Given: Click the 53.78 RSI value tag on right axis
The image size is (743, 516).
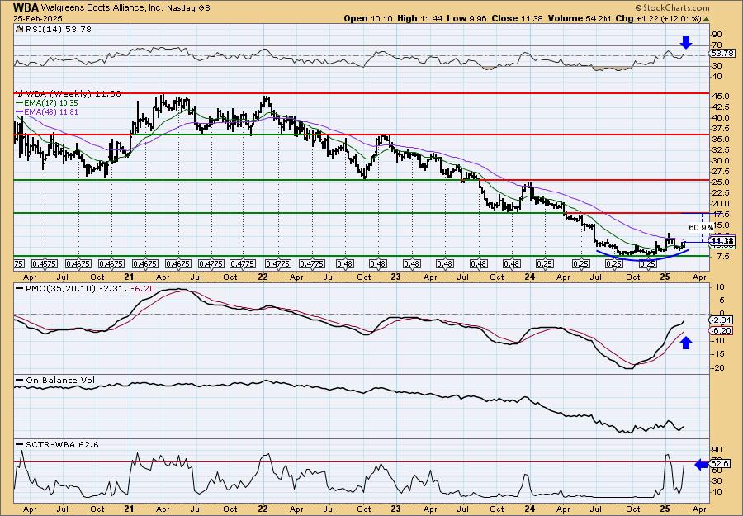Looking at the screenshot, I should click(x=722, y=54).
